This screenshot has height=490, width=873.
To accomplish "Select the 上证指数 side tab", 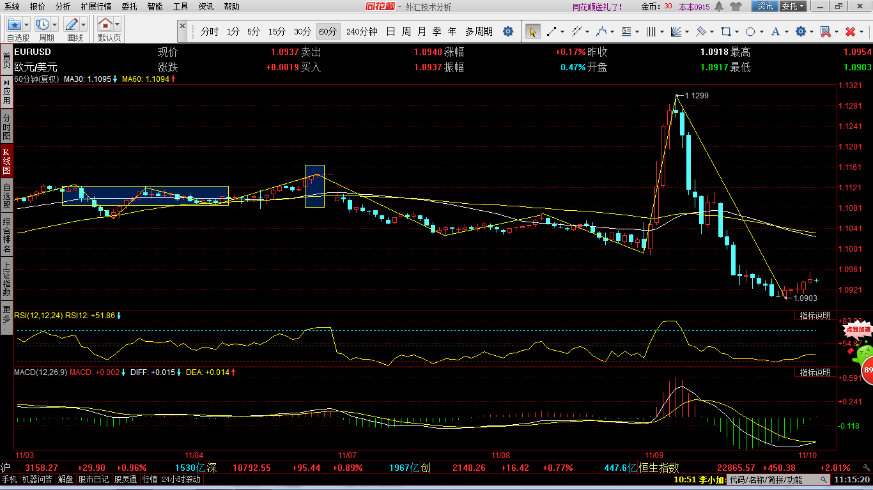I will (x=6, y=279).
